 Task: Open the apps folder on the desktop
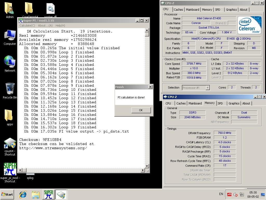[x=9, y=115]
